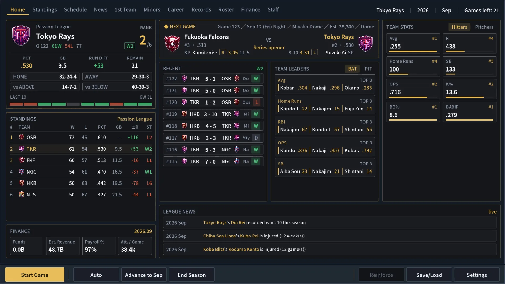The height and width of the screenshot is (284, 505).
Task: Click the Last 10 results color bar
Action: (x=81, y=104)
